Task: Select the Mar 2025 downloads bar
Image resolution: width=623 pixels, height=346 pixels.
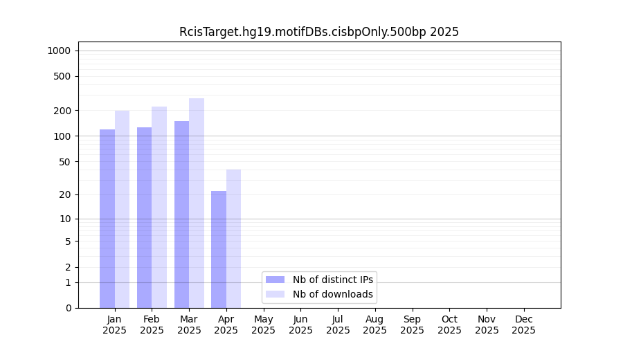Action: (x=197, y=203)
